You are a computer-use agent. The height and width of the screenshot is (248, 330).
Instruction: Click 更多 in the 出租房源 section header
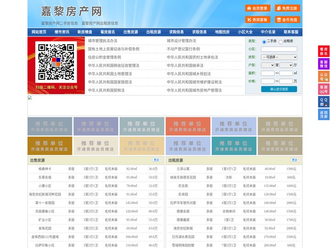click(295, 160)
